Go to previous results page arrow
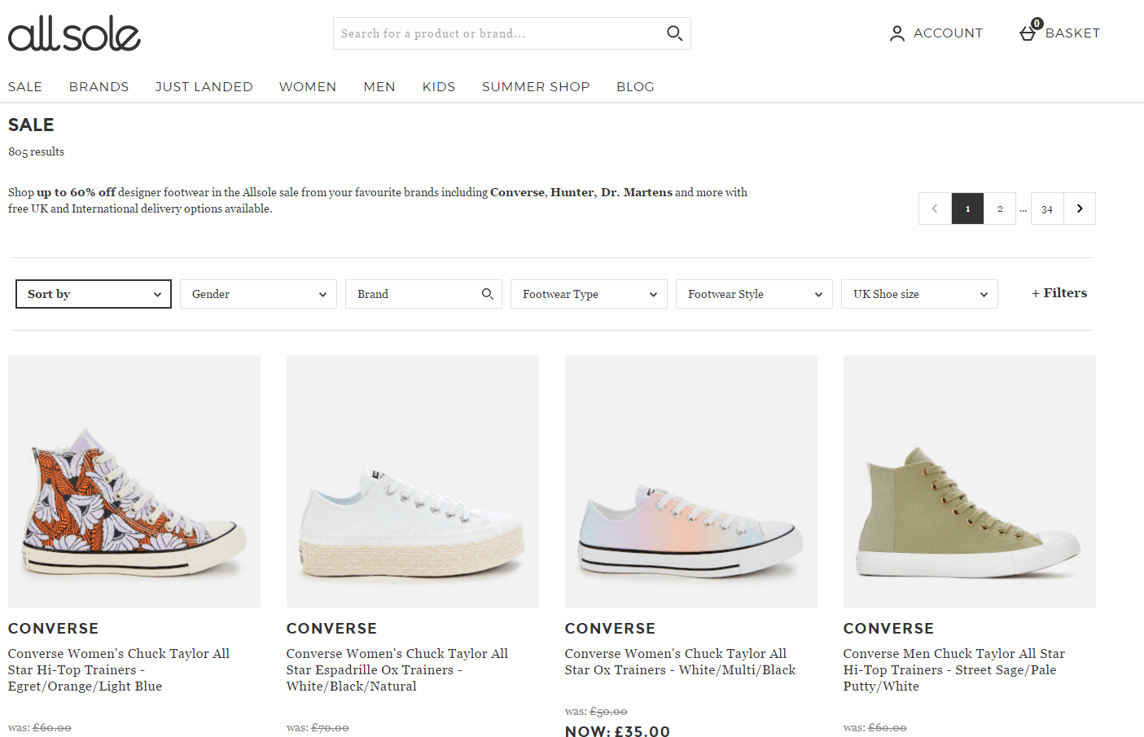The width and height of the screenshot is (1144, 737). point(935,208)
